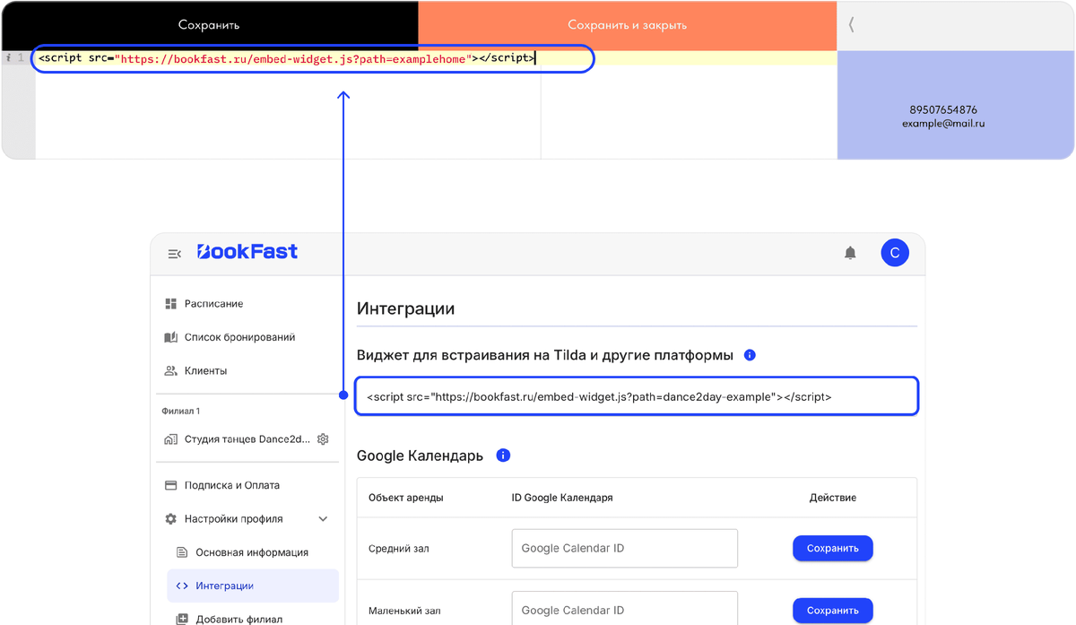Click the Google Календарь heading
Screen dimensions: 1076x625
click(x=420, y=456)
